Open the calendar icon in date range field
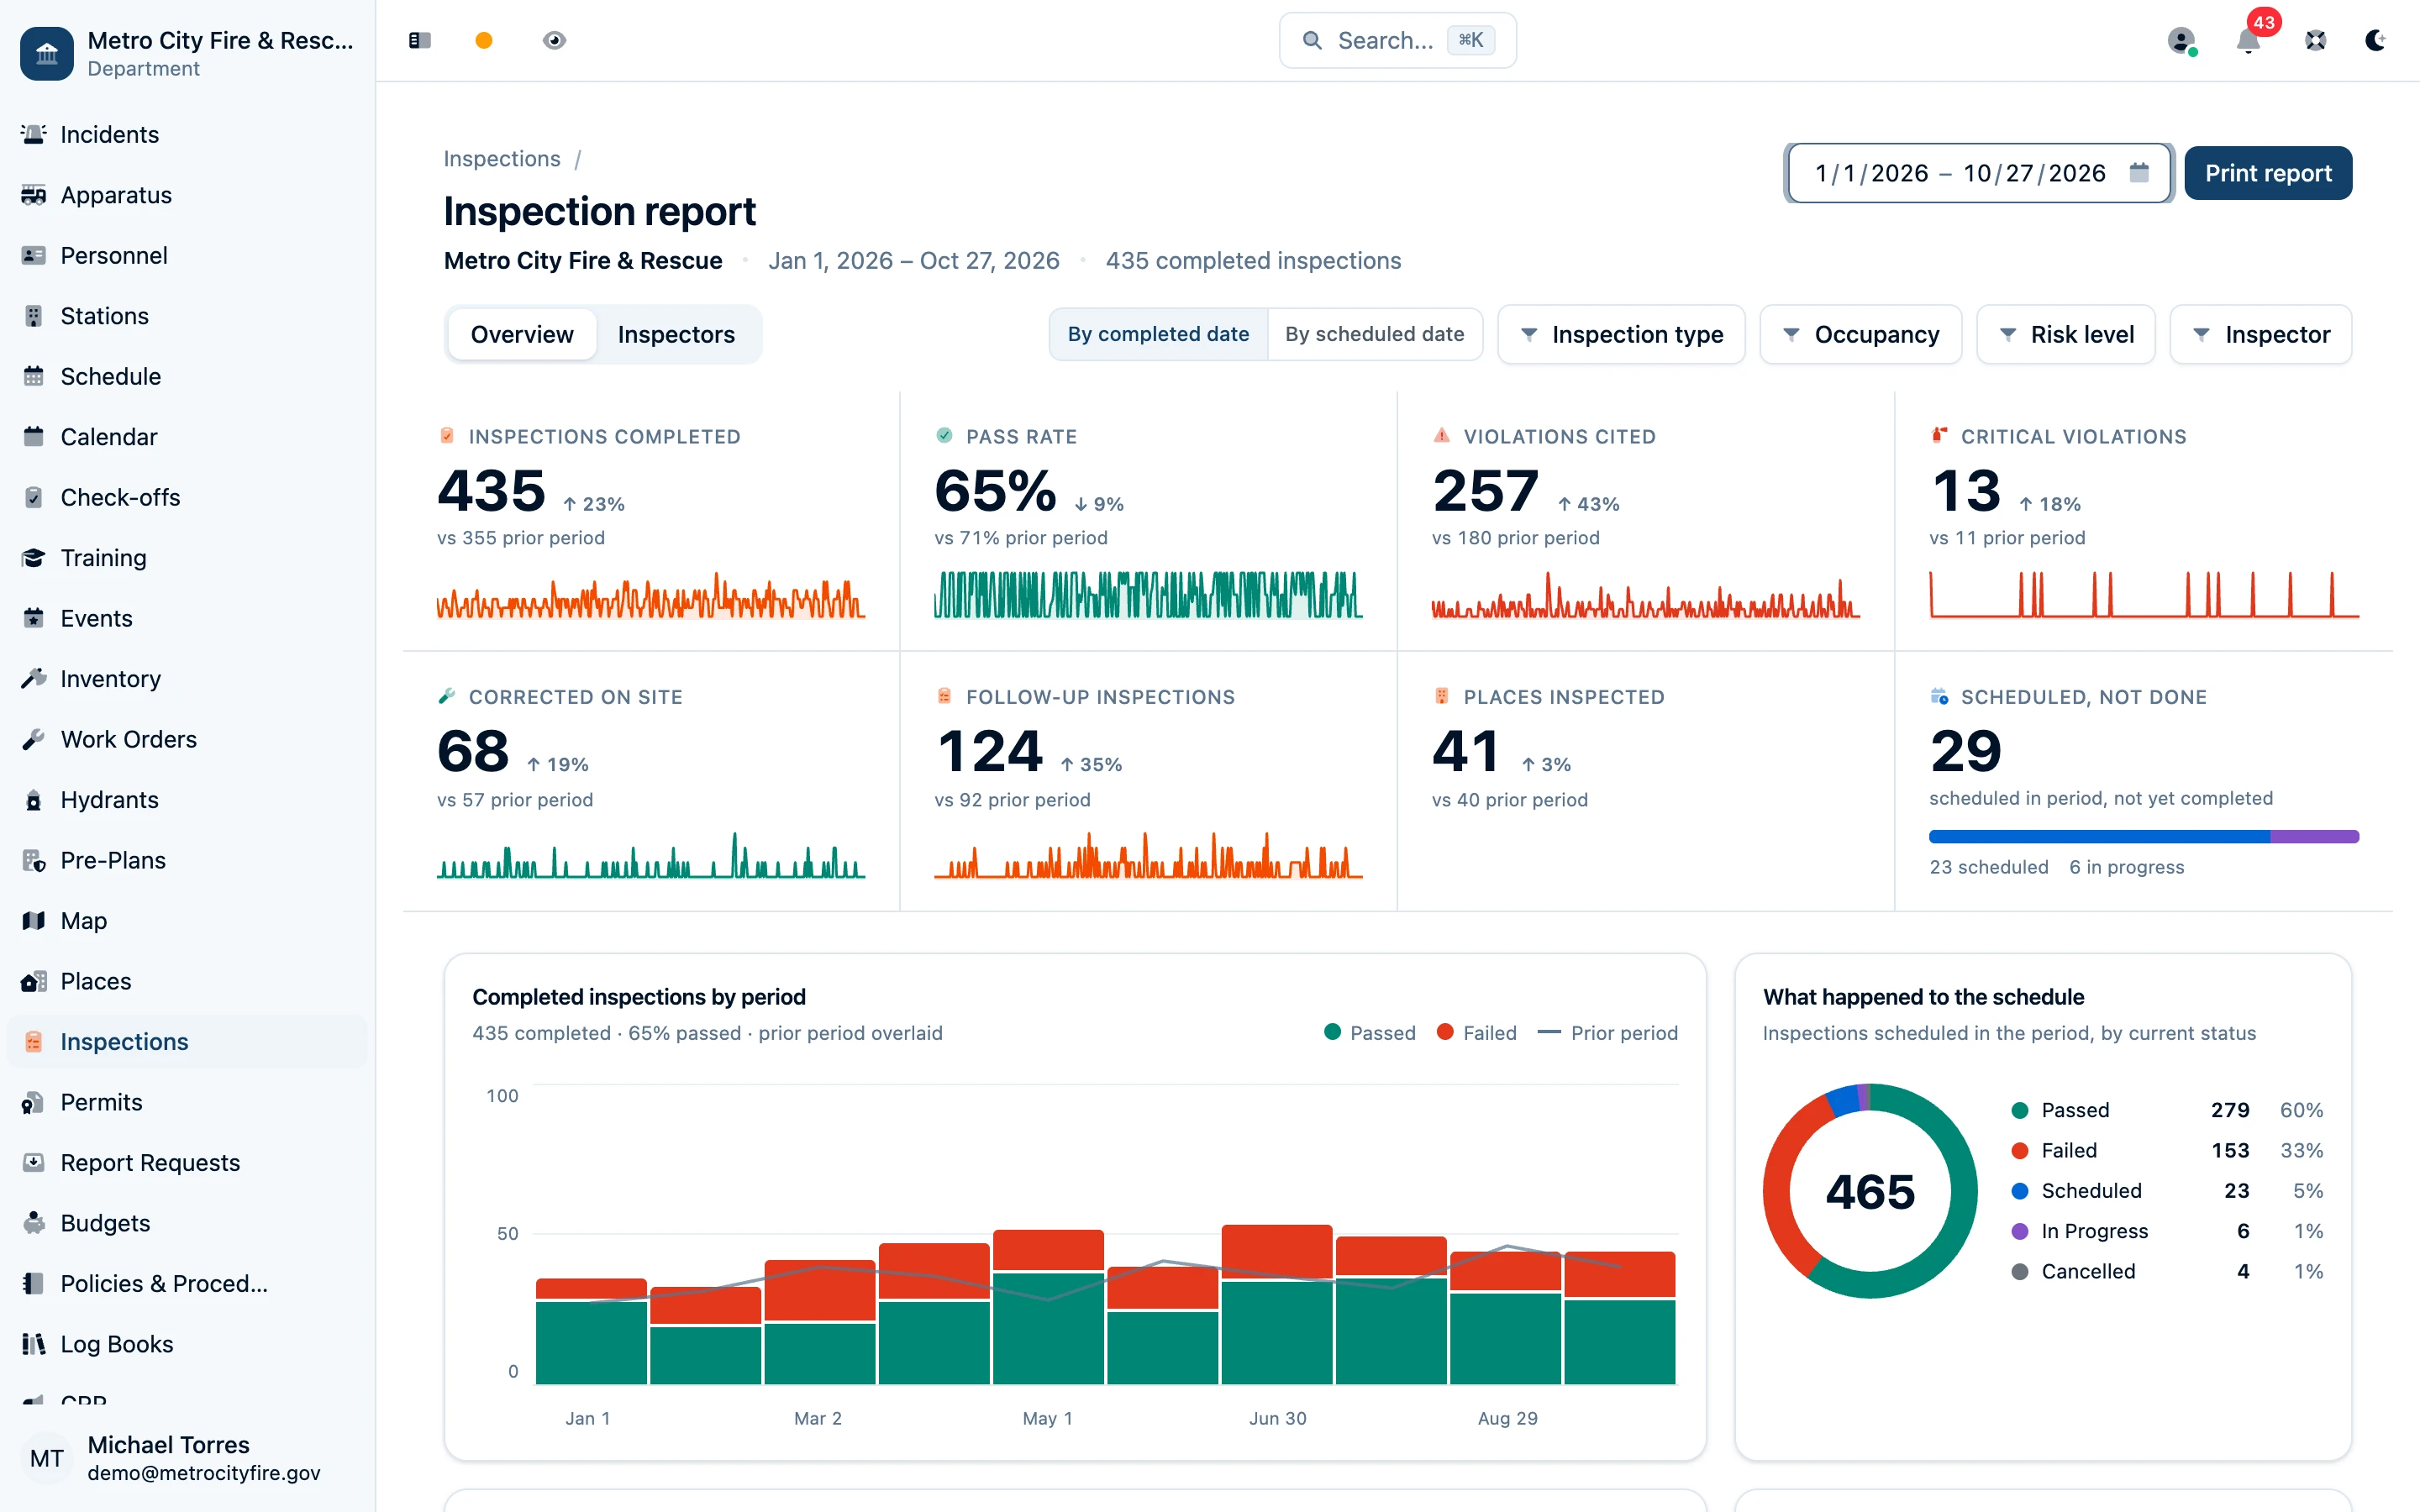The image size is (2420, 1512). (x=2139, y=173)
